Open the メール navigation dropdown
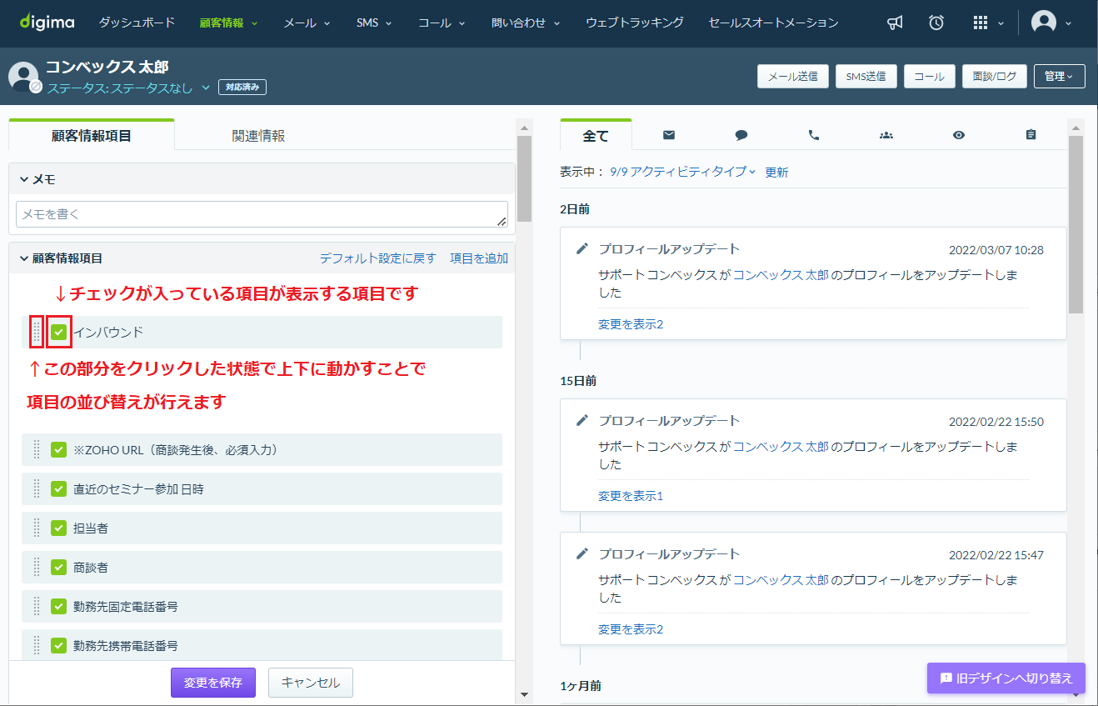Viewport: 1098px width, 706px height. coord(307,23)
